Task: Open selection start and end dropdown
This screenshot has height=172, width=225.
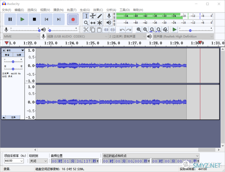Action: 151,156
